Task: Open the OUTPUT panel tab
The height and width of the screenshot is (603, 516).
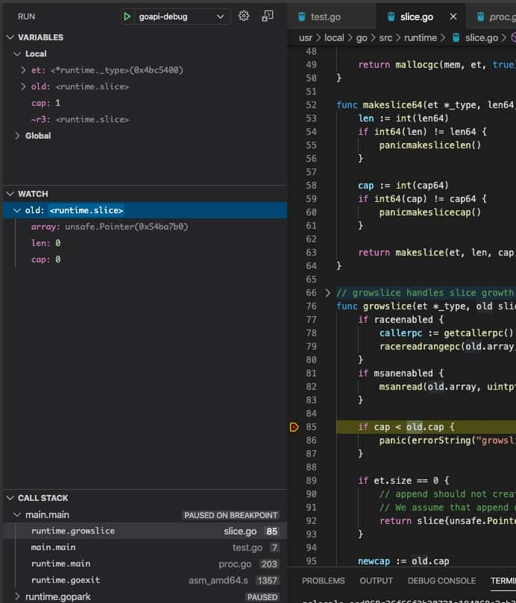Action: [376, 581]
